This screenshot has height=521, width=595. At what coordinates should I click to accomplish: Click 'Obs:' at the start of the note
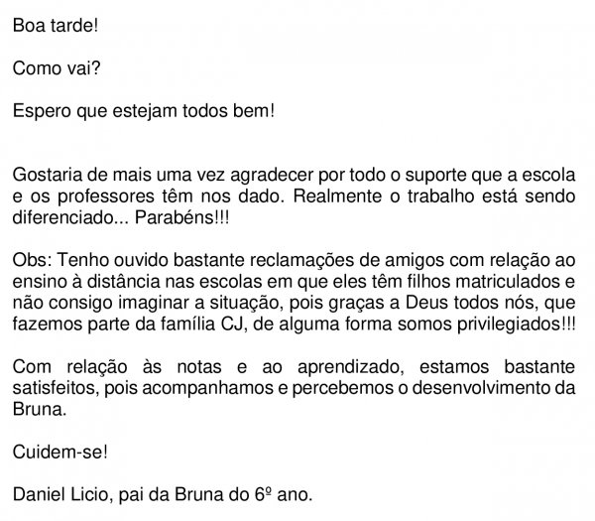pos(33,260)
